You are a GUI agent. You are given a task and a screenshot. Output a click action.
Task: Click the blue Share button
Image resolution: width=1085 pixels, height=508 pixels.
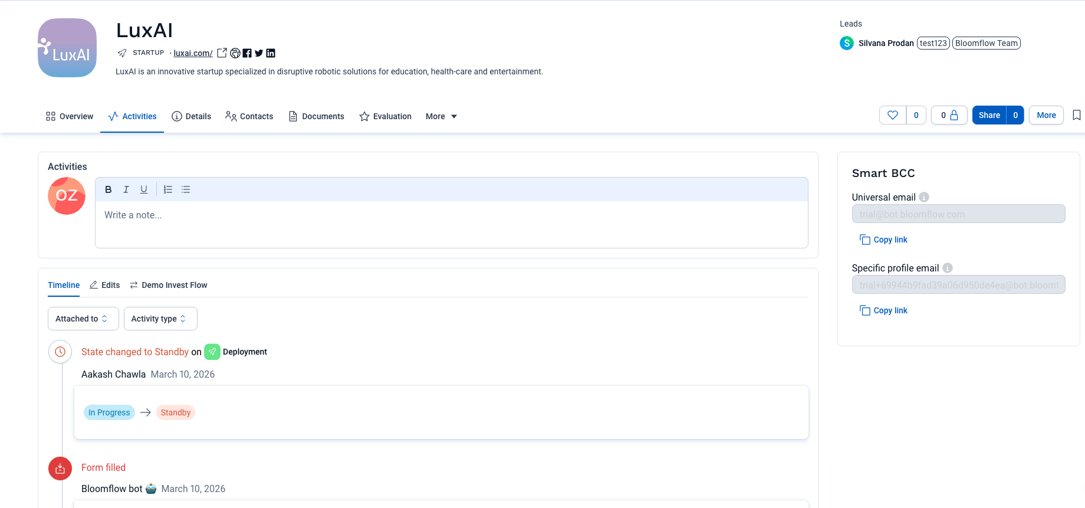coord(989,115)
